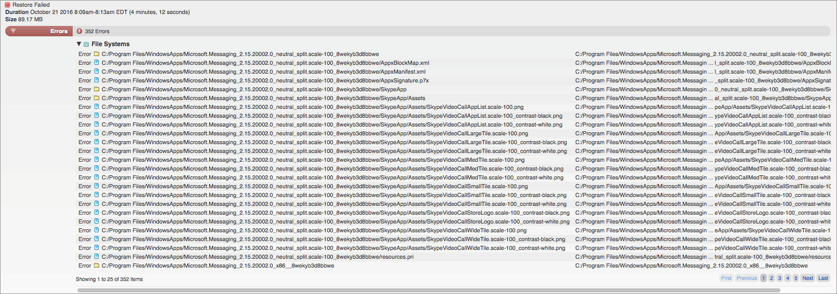The image size is (837, 294).
Task: Go to the Previous page of results
Action: (747, 278)
